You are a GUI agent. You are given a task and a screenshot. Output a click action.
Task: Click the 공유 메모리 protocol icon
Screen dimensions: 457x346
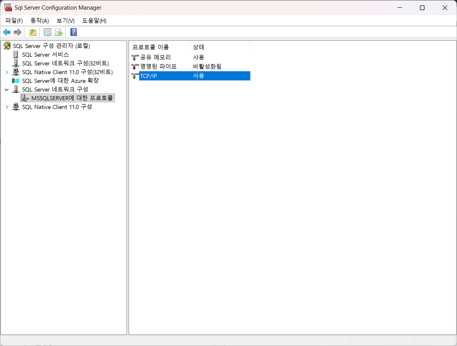pyautogui.click(x=135, y=57)
